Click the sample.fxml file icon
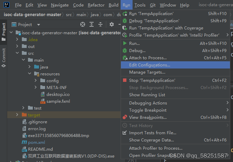The height and width of the screenshot is (162, 233). 43,101
